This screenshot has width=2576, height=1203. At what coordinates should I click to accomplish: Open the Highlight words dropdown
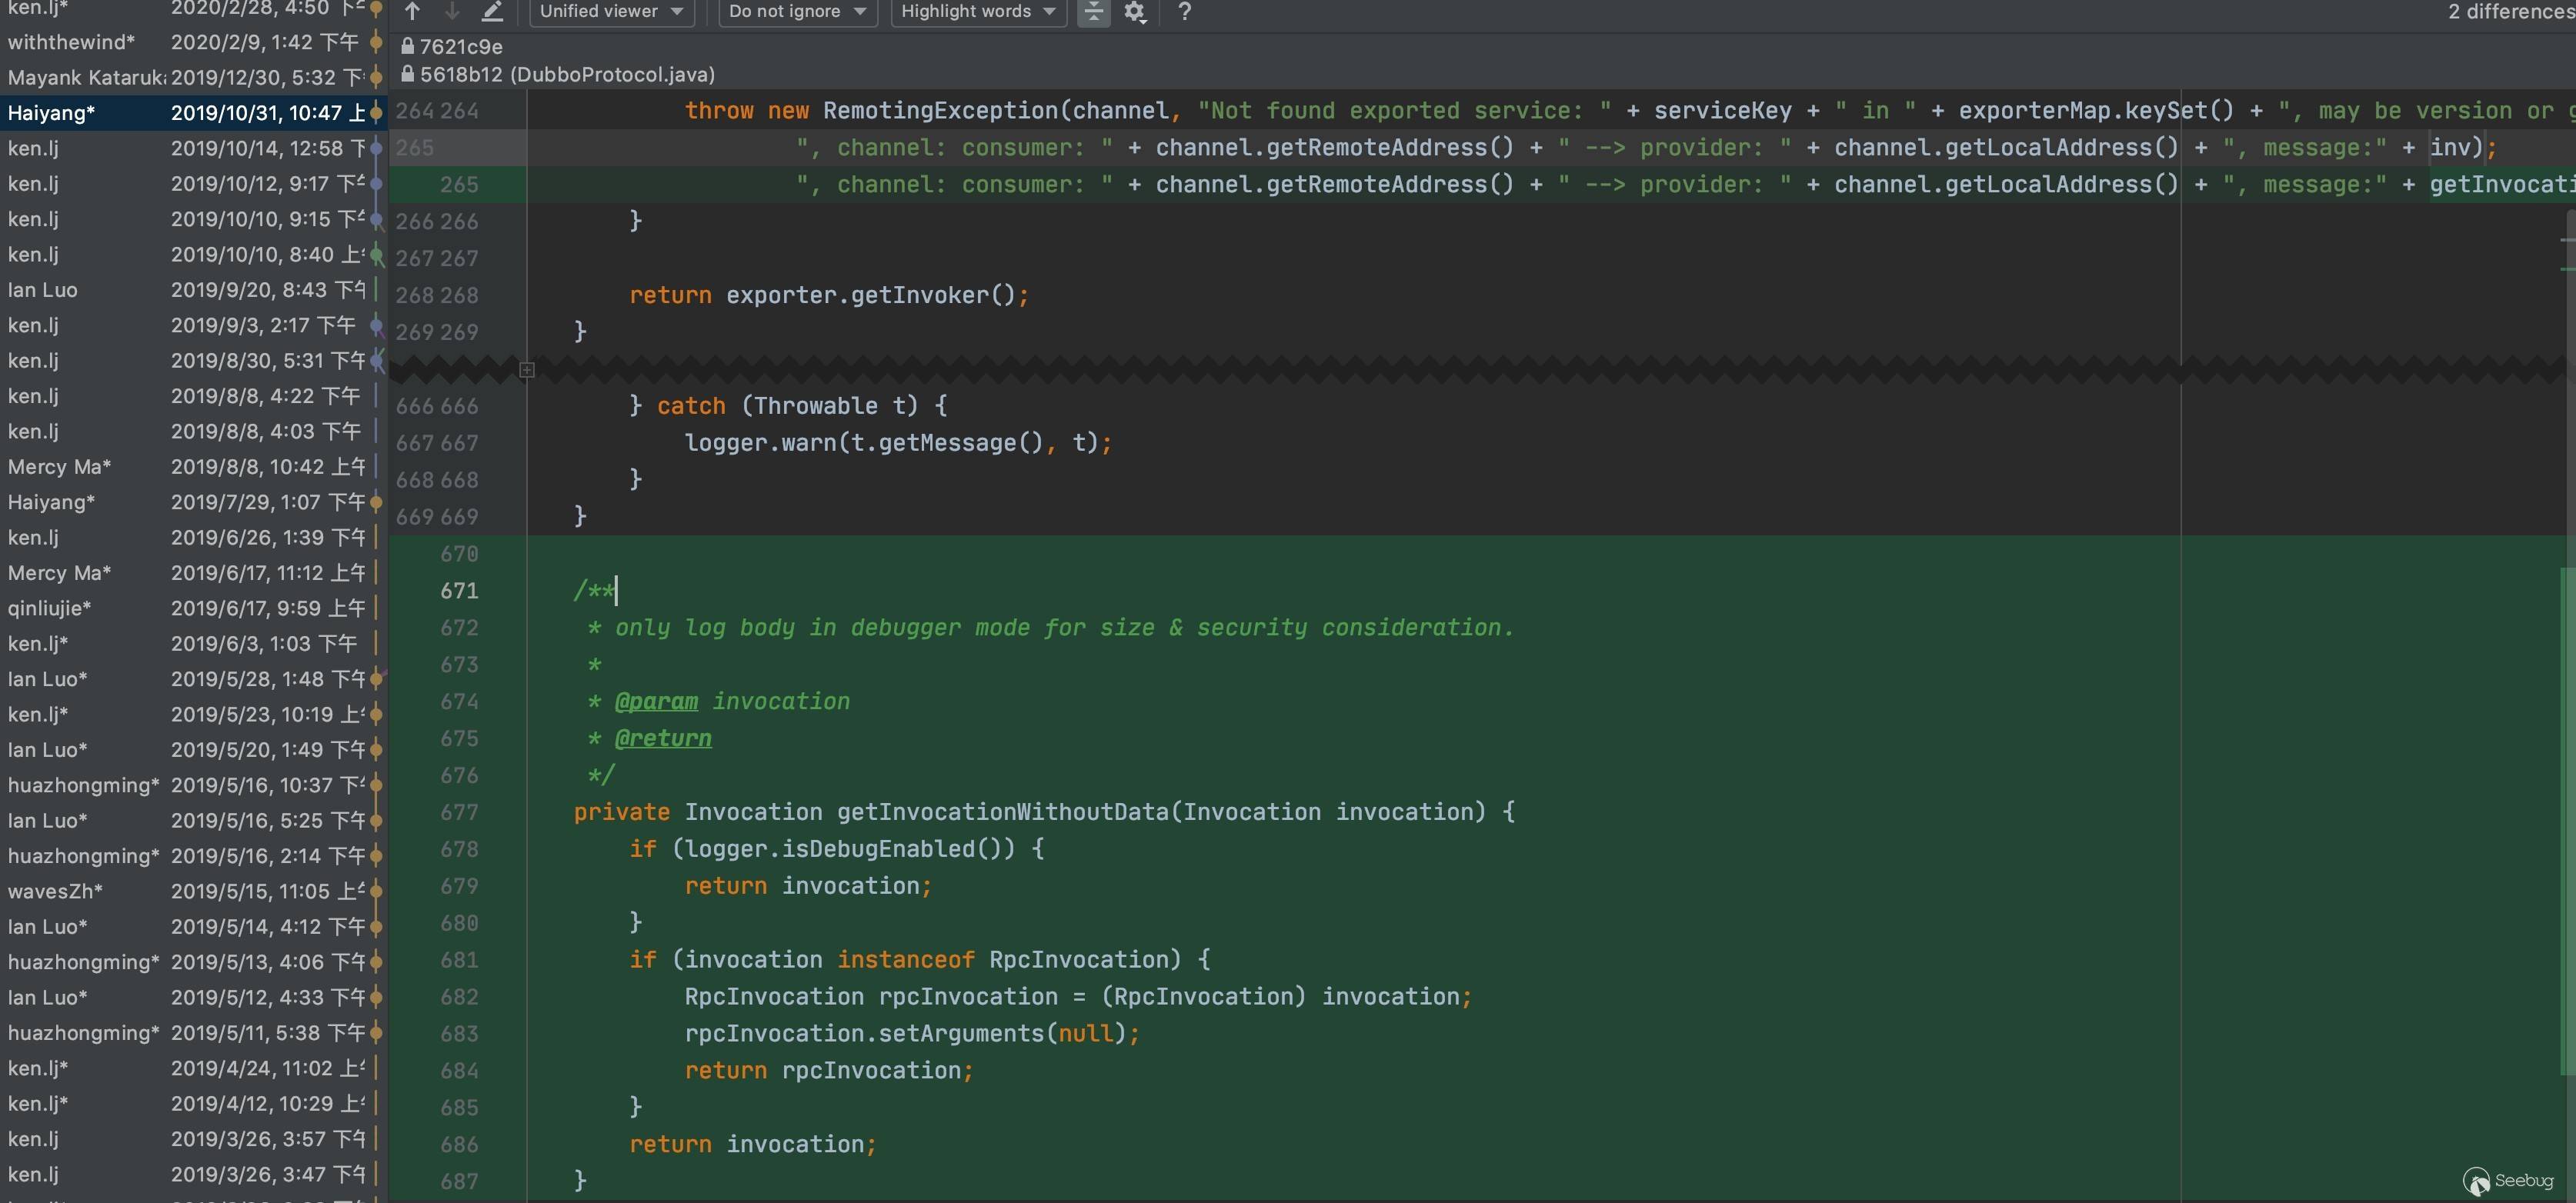coord(977,11)
